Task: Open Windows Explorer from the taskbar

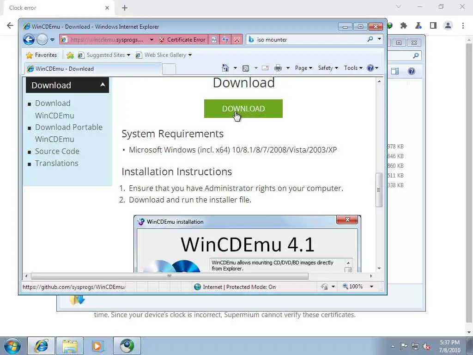Action: click(70, 346)
